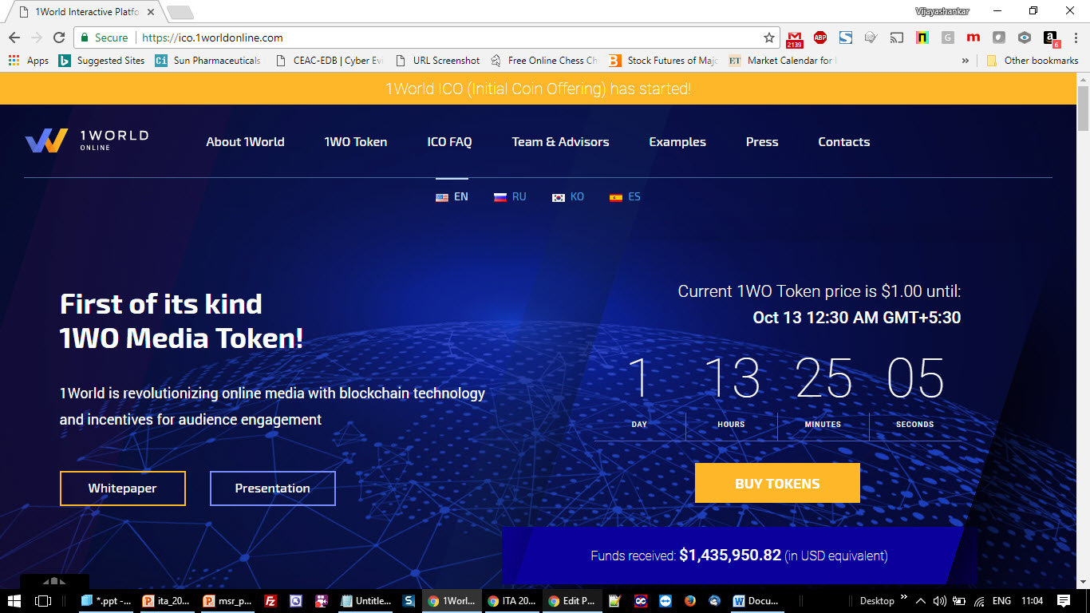The image size is (1090, 613).
Task: Click the red 'm' extension icon
Action: [973, 38]
